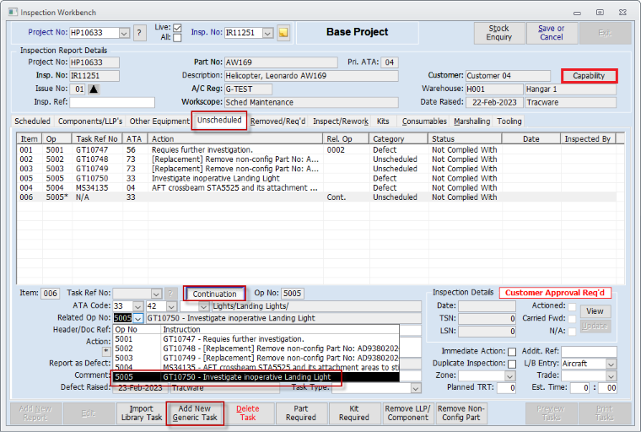The image size is (641, 432).
Task: Open the Project No dropdown
Action: [125, 33]
